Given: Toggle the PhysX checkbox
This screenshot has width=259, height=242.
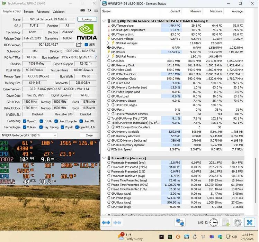Looking at the screenshot, I should (x=62, y=127).
